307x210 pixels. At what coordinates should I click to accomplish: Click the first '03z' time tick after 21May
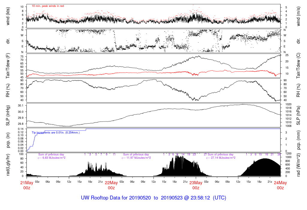37,182
